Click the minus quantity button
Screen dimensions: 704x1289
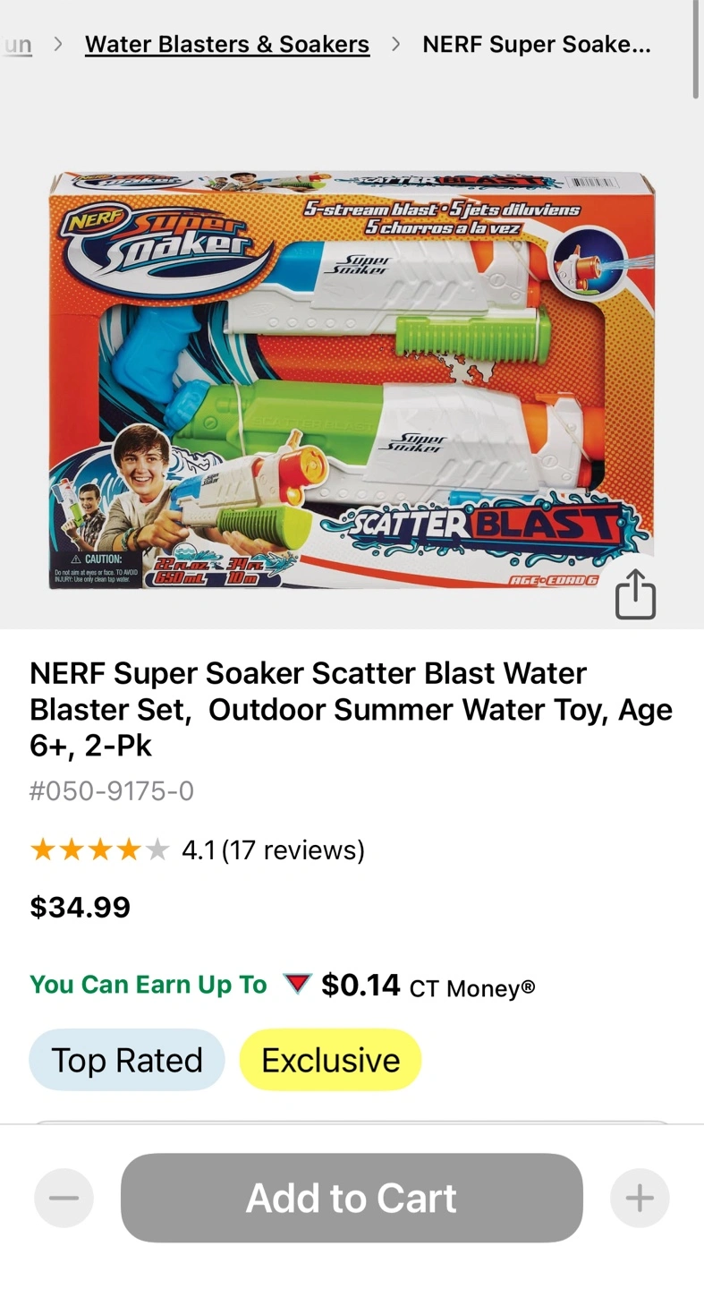(x=64, y=1198)
